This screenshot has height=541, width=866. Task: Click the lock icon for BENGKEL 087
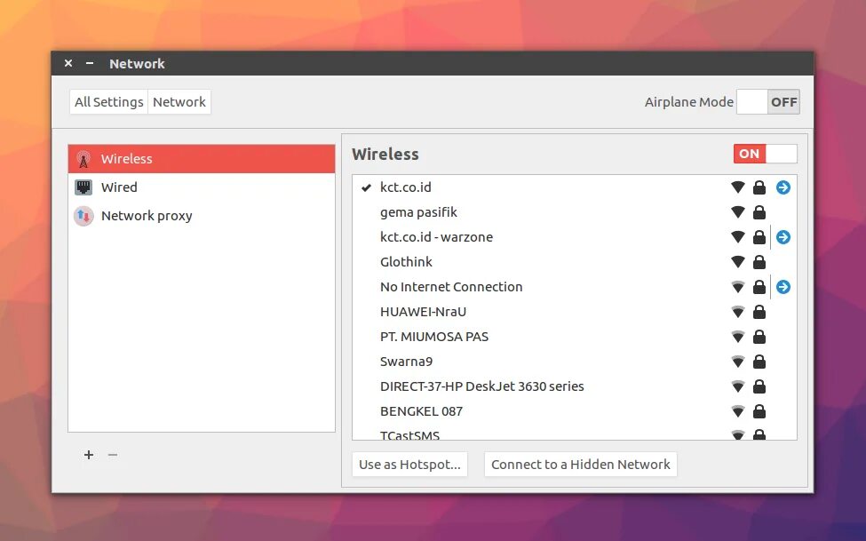[759, 411]
